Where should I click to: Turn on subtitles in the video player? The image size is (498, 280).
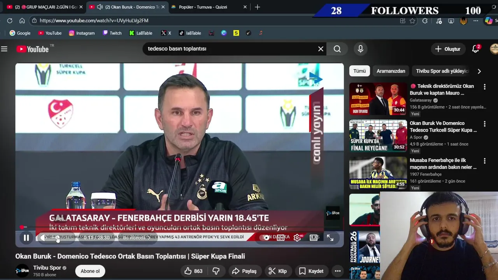[x=281, y=238]
